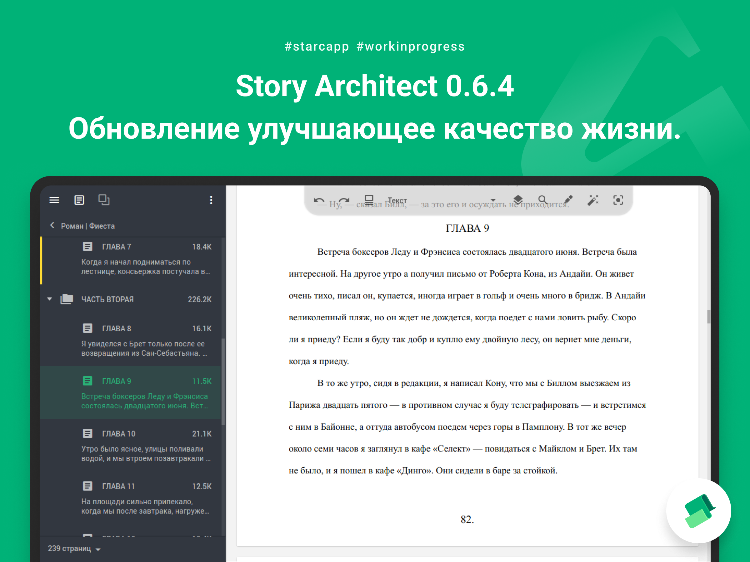Open the three-dot options menu in sidebar
The image size is (750, 562).
[x=211, y=200]
